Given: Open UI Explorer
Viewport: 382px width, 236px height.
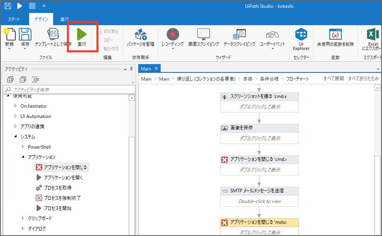Looking at the screenshot, I should pyautogui.click(x=301, y=39).
